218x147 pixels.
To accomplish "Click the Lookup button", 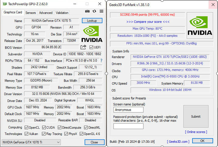I will point(92,21).
